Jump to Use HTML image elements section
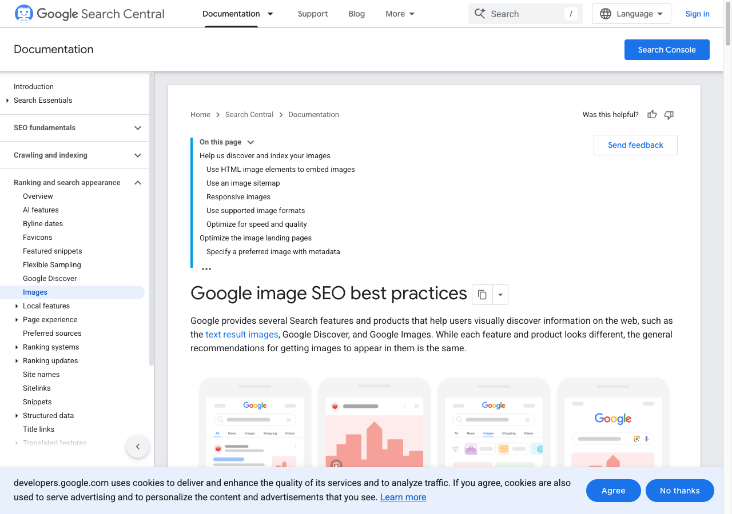 281,170
